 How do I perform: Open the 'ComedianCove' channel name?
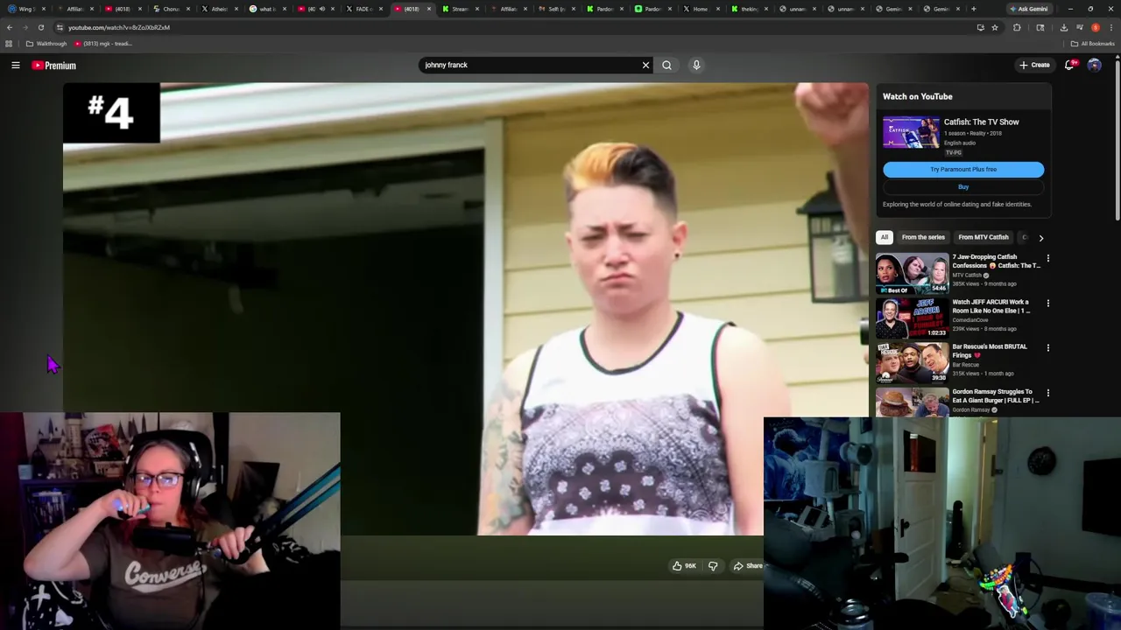pyautogui.click(x=969, y=319)
